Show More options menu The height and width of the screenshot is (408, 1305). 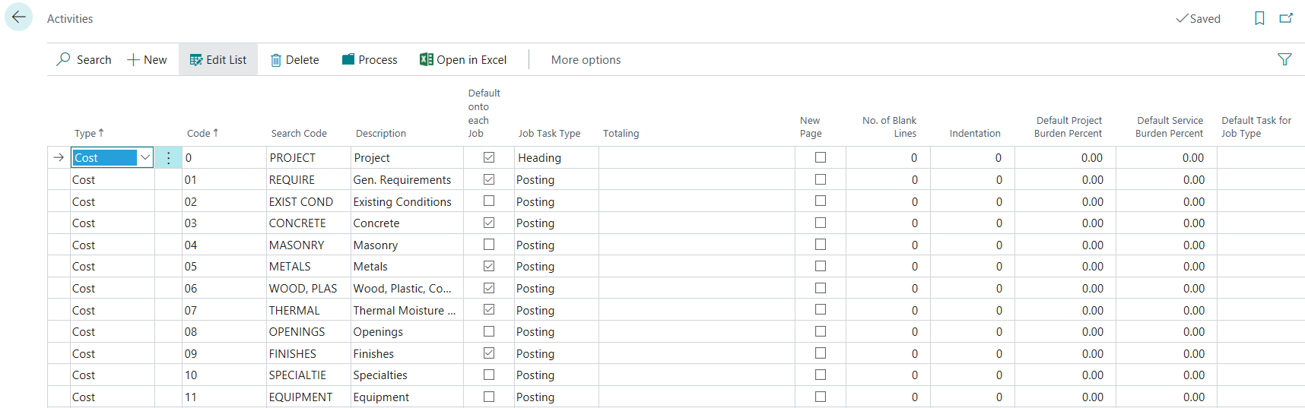click(x=586, y=60)
